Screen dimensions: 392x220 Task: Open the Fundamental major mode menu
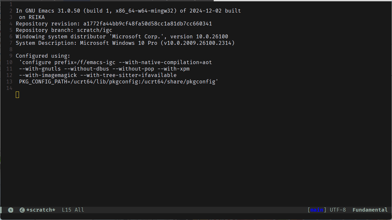[x=370, y=210]
